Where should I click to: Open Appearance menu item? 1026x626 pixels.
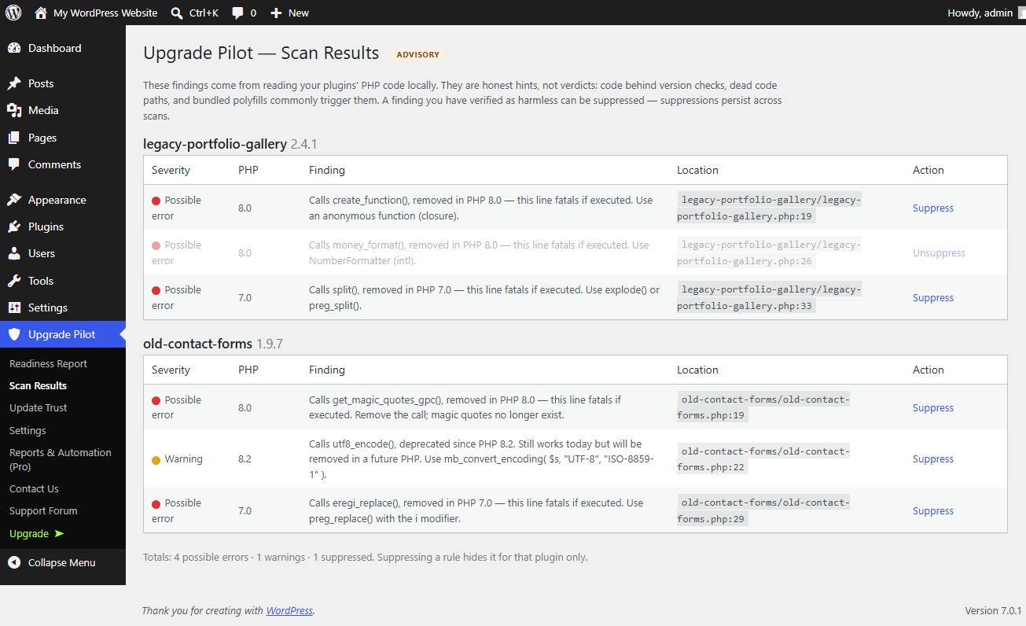tap(63, 200)
